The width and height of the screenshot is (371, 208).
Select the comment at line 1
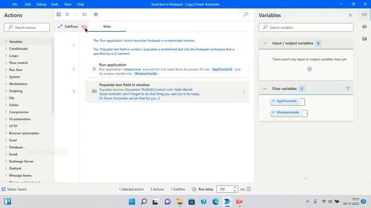167,47
